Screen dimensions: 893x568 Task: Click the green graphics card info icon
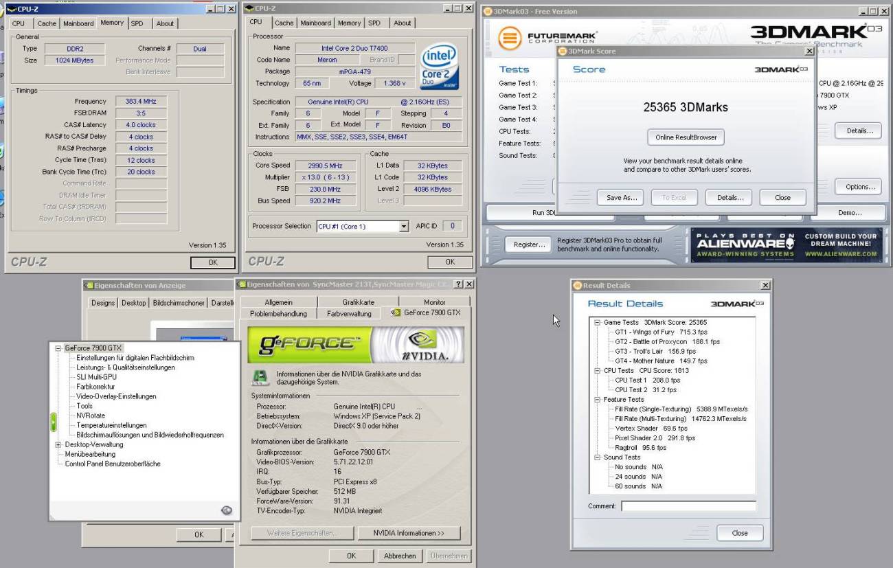pyautogui.click(x=260, y=377)
